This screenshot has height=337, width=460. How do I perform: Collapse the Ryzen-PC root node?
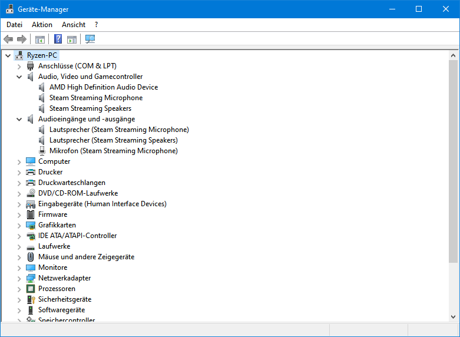(8, 55)
